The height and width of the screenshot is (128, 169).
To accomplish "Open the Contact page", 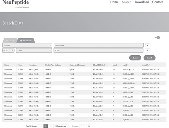I will pyautogui.click(x=157, y=2).
